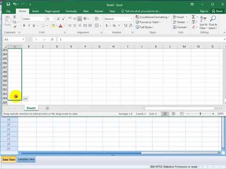Apply the Borders icon
The height and width of the screenshot is (169, 226).
(x=43, y=25)
